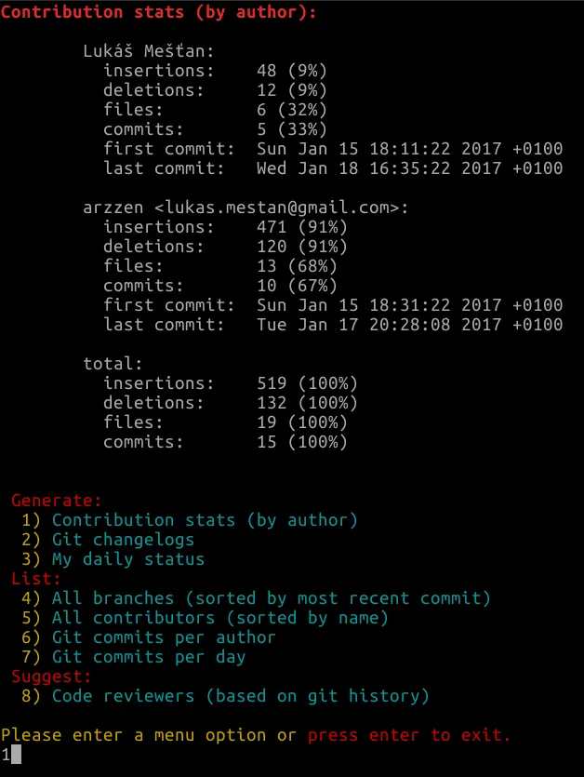Image resolution: width=584 pixels, height=777 pixels.
Task: Click the List section heading
Action: pyautogui.click(x=35, y=579)
